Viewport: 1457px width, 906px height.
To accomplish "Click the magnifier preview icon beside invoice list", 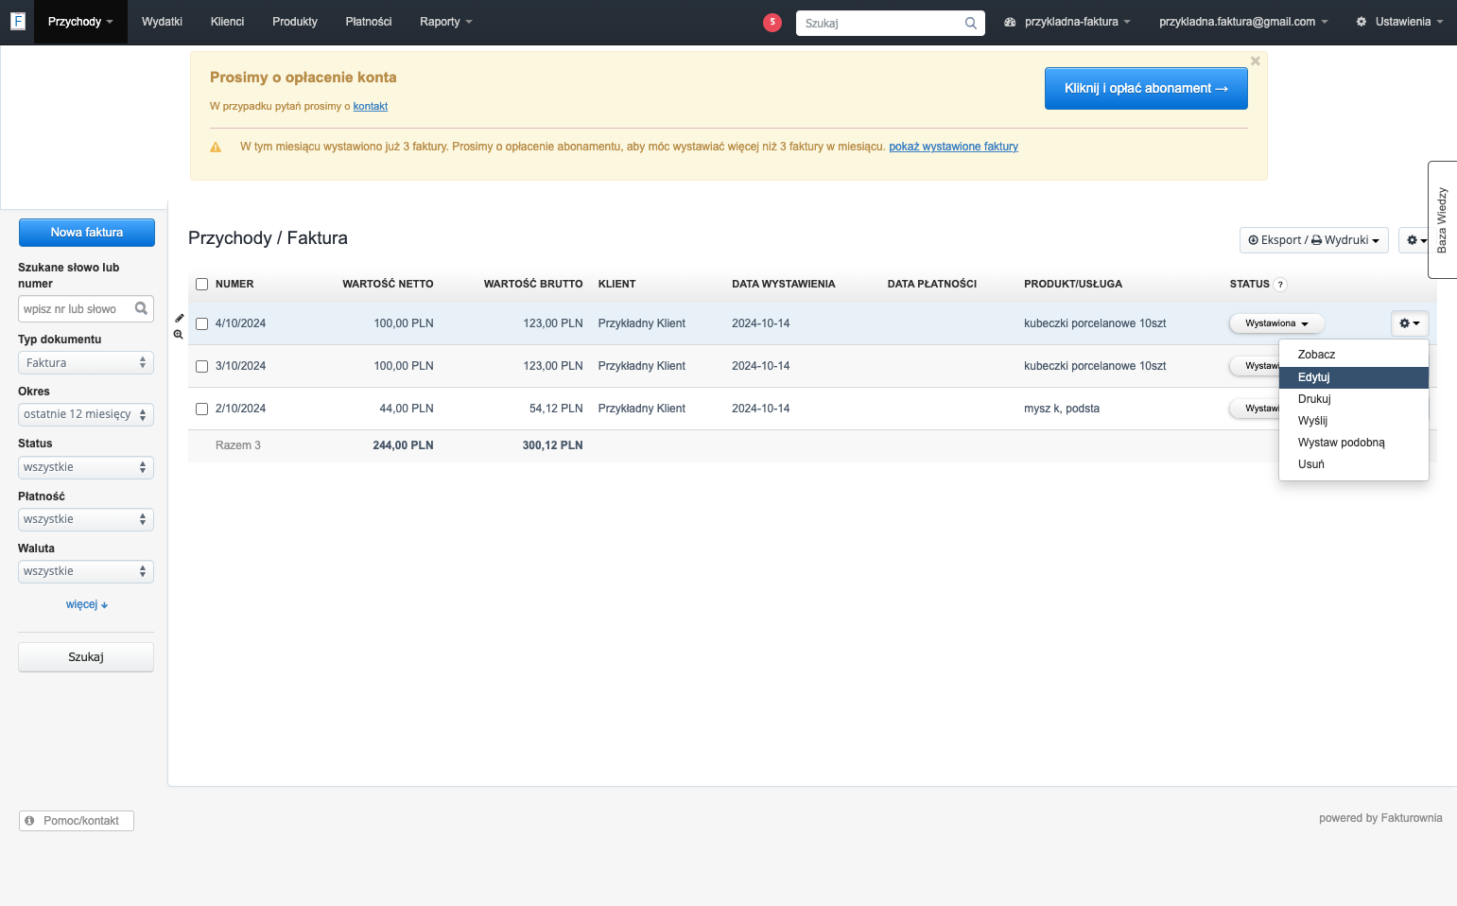I will [179, 335].
